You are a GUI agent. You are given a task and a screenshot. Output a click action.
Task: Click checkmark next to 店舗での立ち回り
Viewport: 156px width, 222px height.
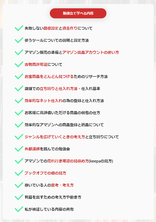19,88
